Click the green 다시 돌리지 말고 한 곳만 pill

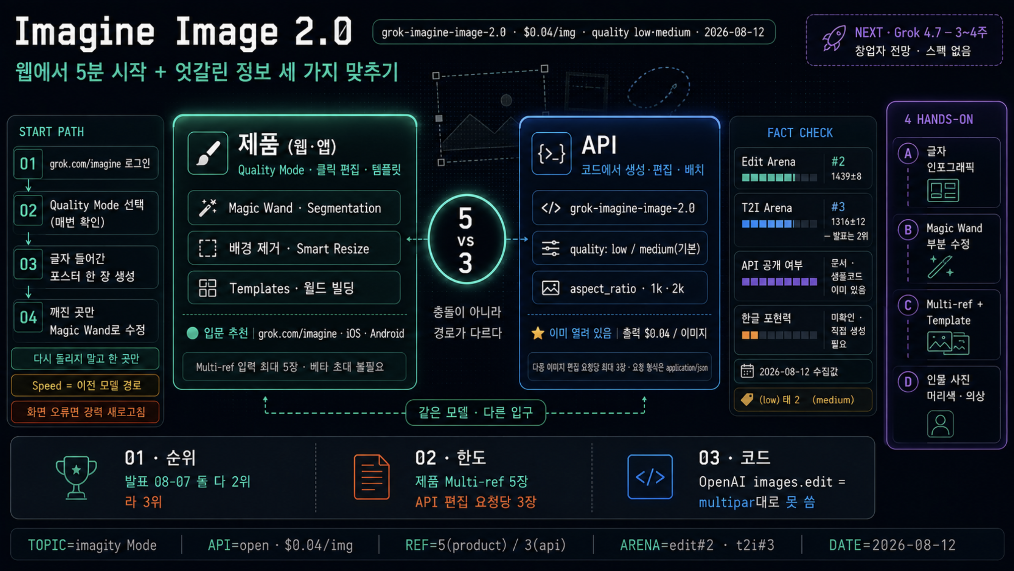pyautogui.click(x=86, y=358)
